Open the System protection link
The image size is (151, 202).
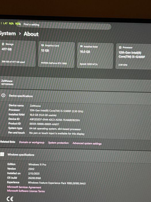pos(58,143)
